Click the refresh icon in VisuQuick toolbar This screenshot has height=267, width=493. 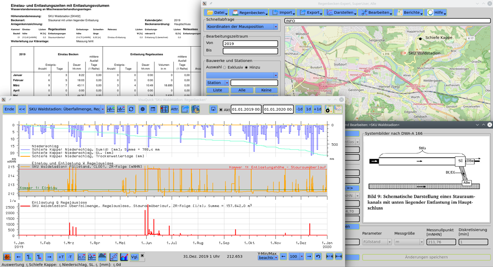tap(131, 109)
